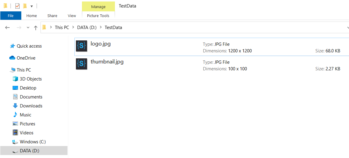Click the Forward navigation arrow

(19, 28)
